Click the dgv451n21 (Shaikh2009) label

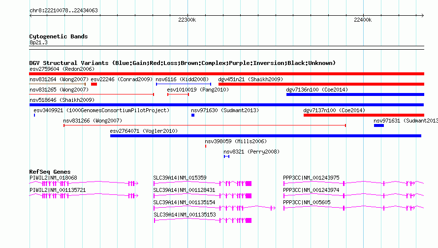point(250,79)
